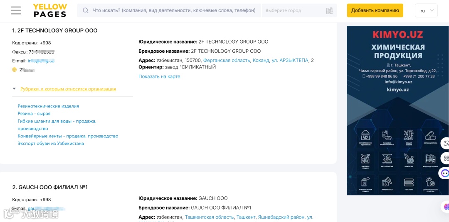
Task: Click the blurred 2F Technology website text
Action: click(27, 70)
